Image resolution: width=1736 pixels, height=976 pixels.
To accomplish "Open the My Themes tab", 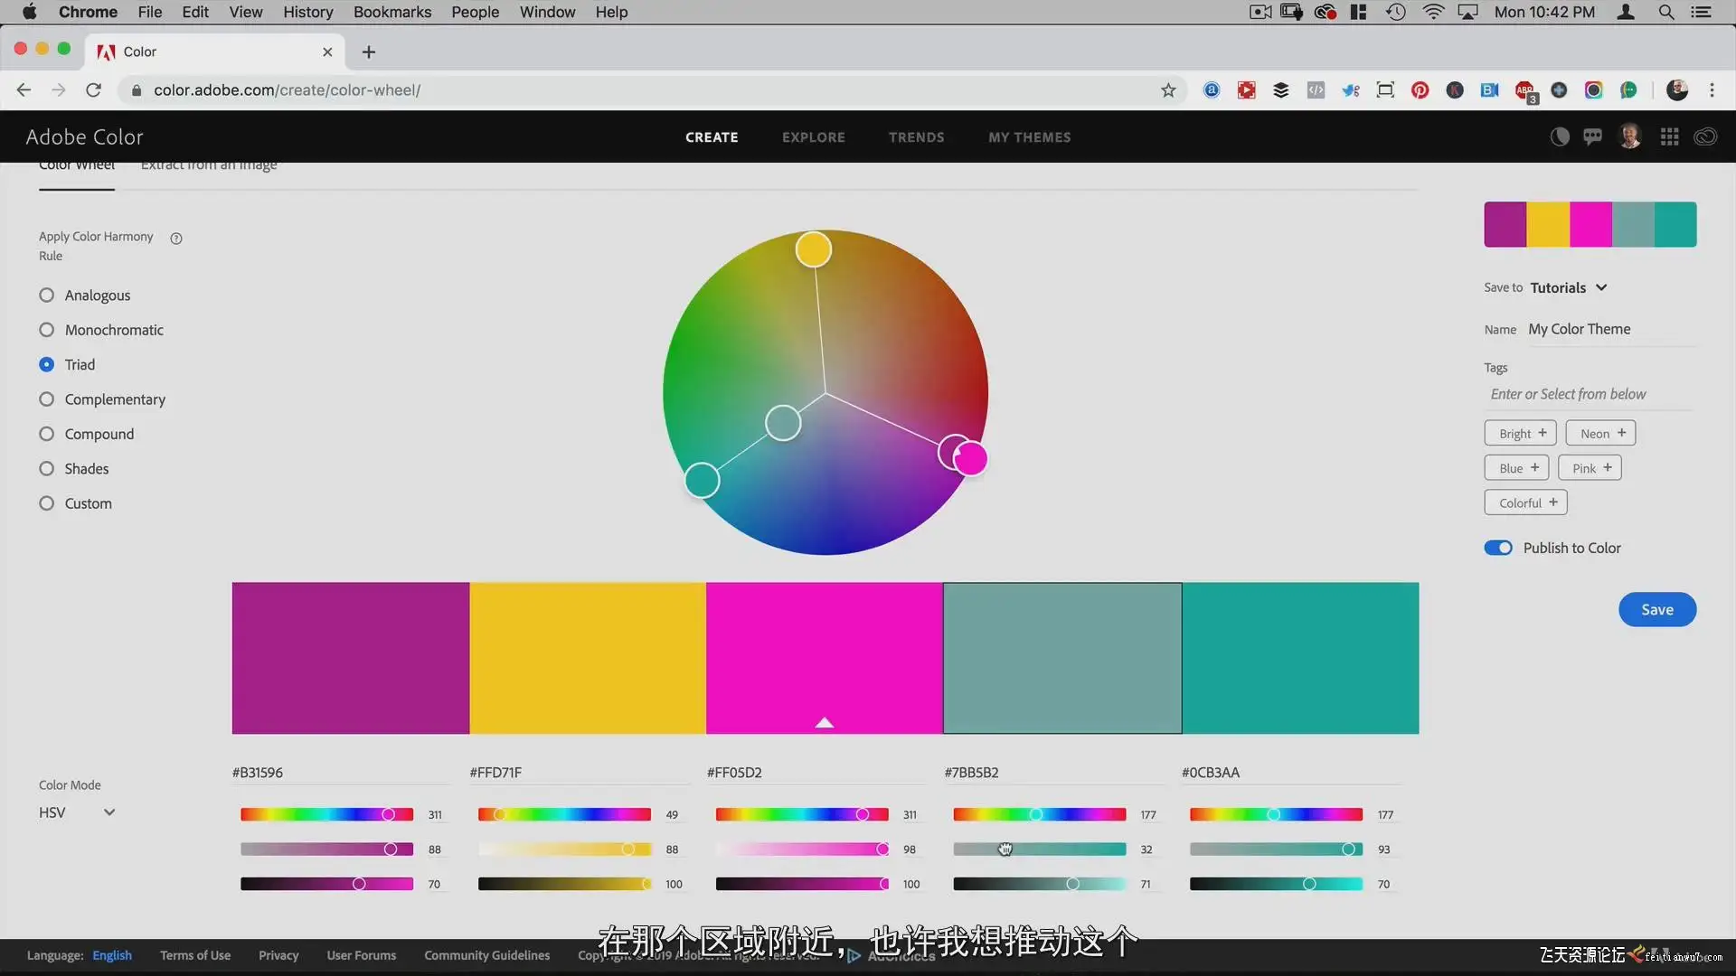I will point(1029,137).
